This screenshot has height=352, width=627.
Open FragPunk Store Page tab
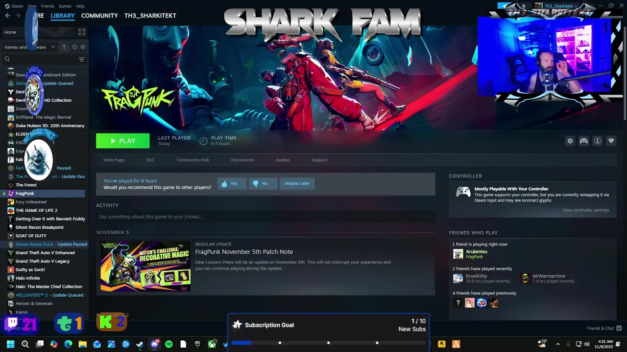click(x=114, y=160)
